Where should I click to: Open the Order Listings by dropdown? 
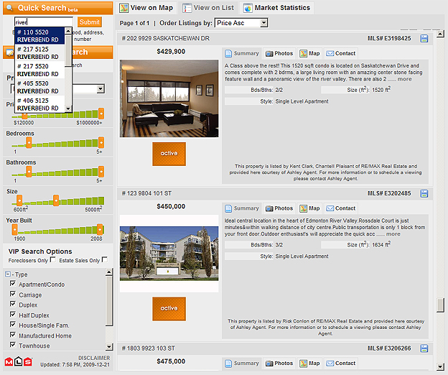pos(241,23)
